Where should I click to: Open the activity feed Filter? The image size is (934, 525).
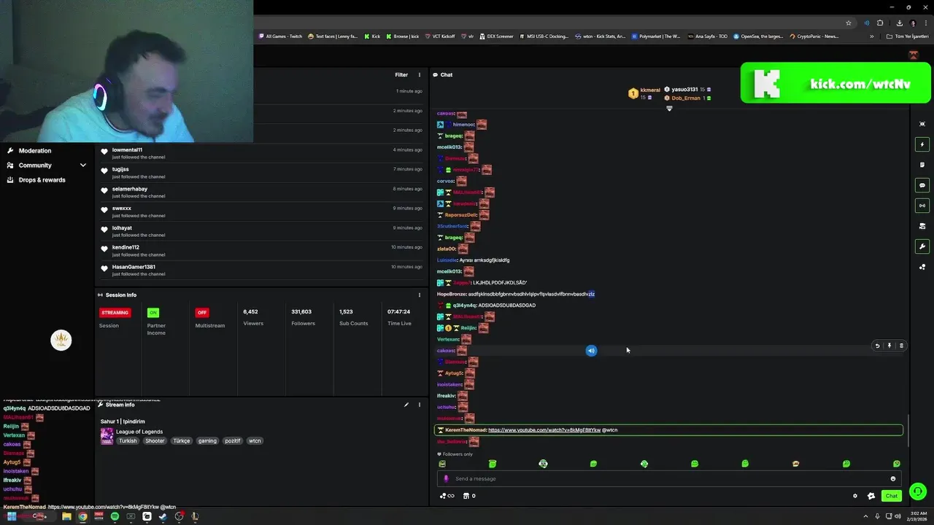pos(401,75)
